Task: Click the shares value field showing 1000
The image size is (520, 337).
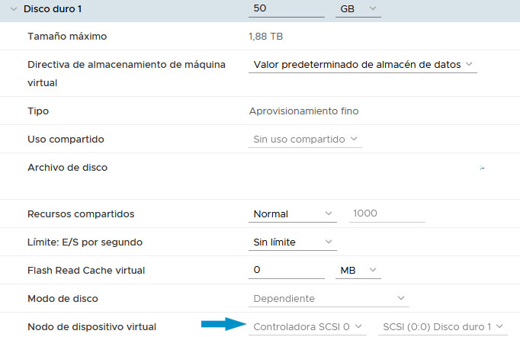Action: [387, 214]
